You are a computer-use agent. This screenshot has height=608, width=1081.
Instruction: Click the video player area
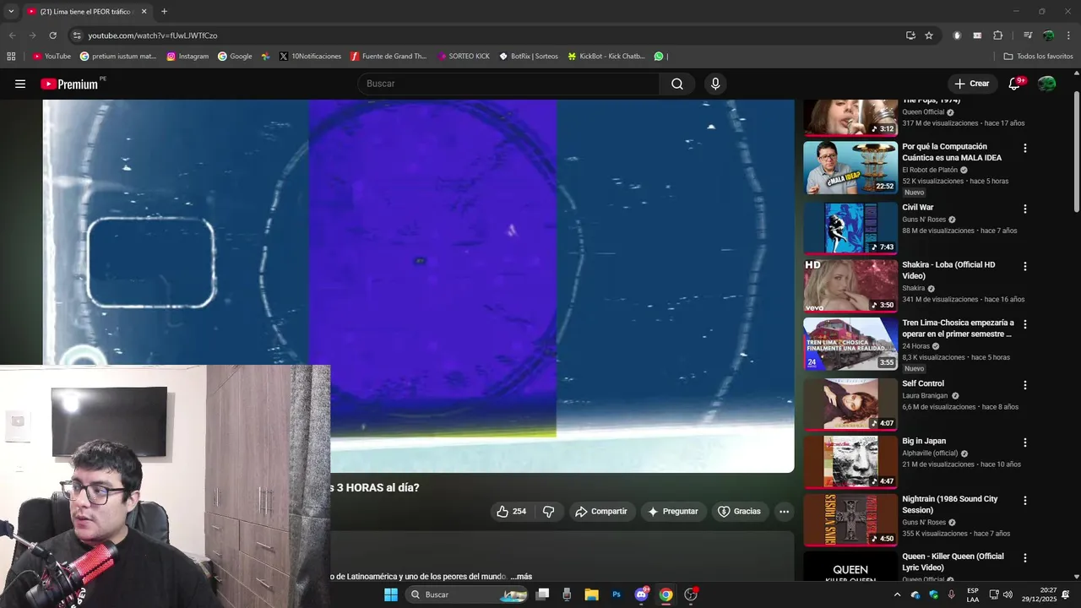(418, 285)
